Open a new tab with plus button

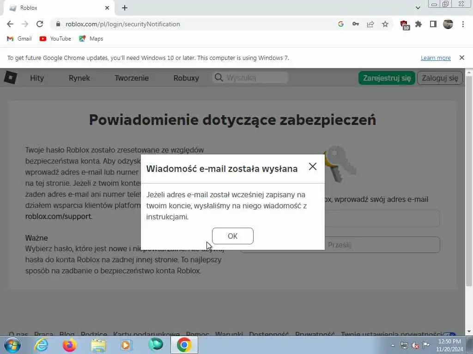[125, 8]
